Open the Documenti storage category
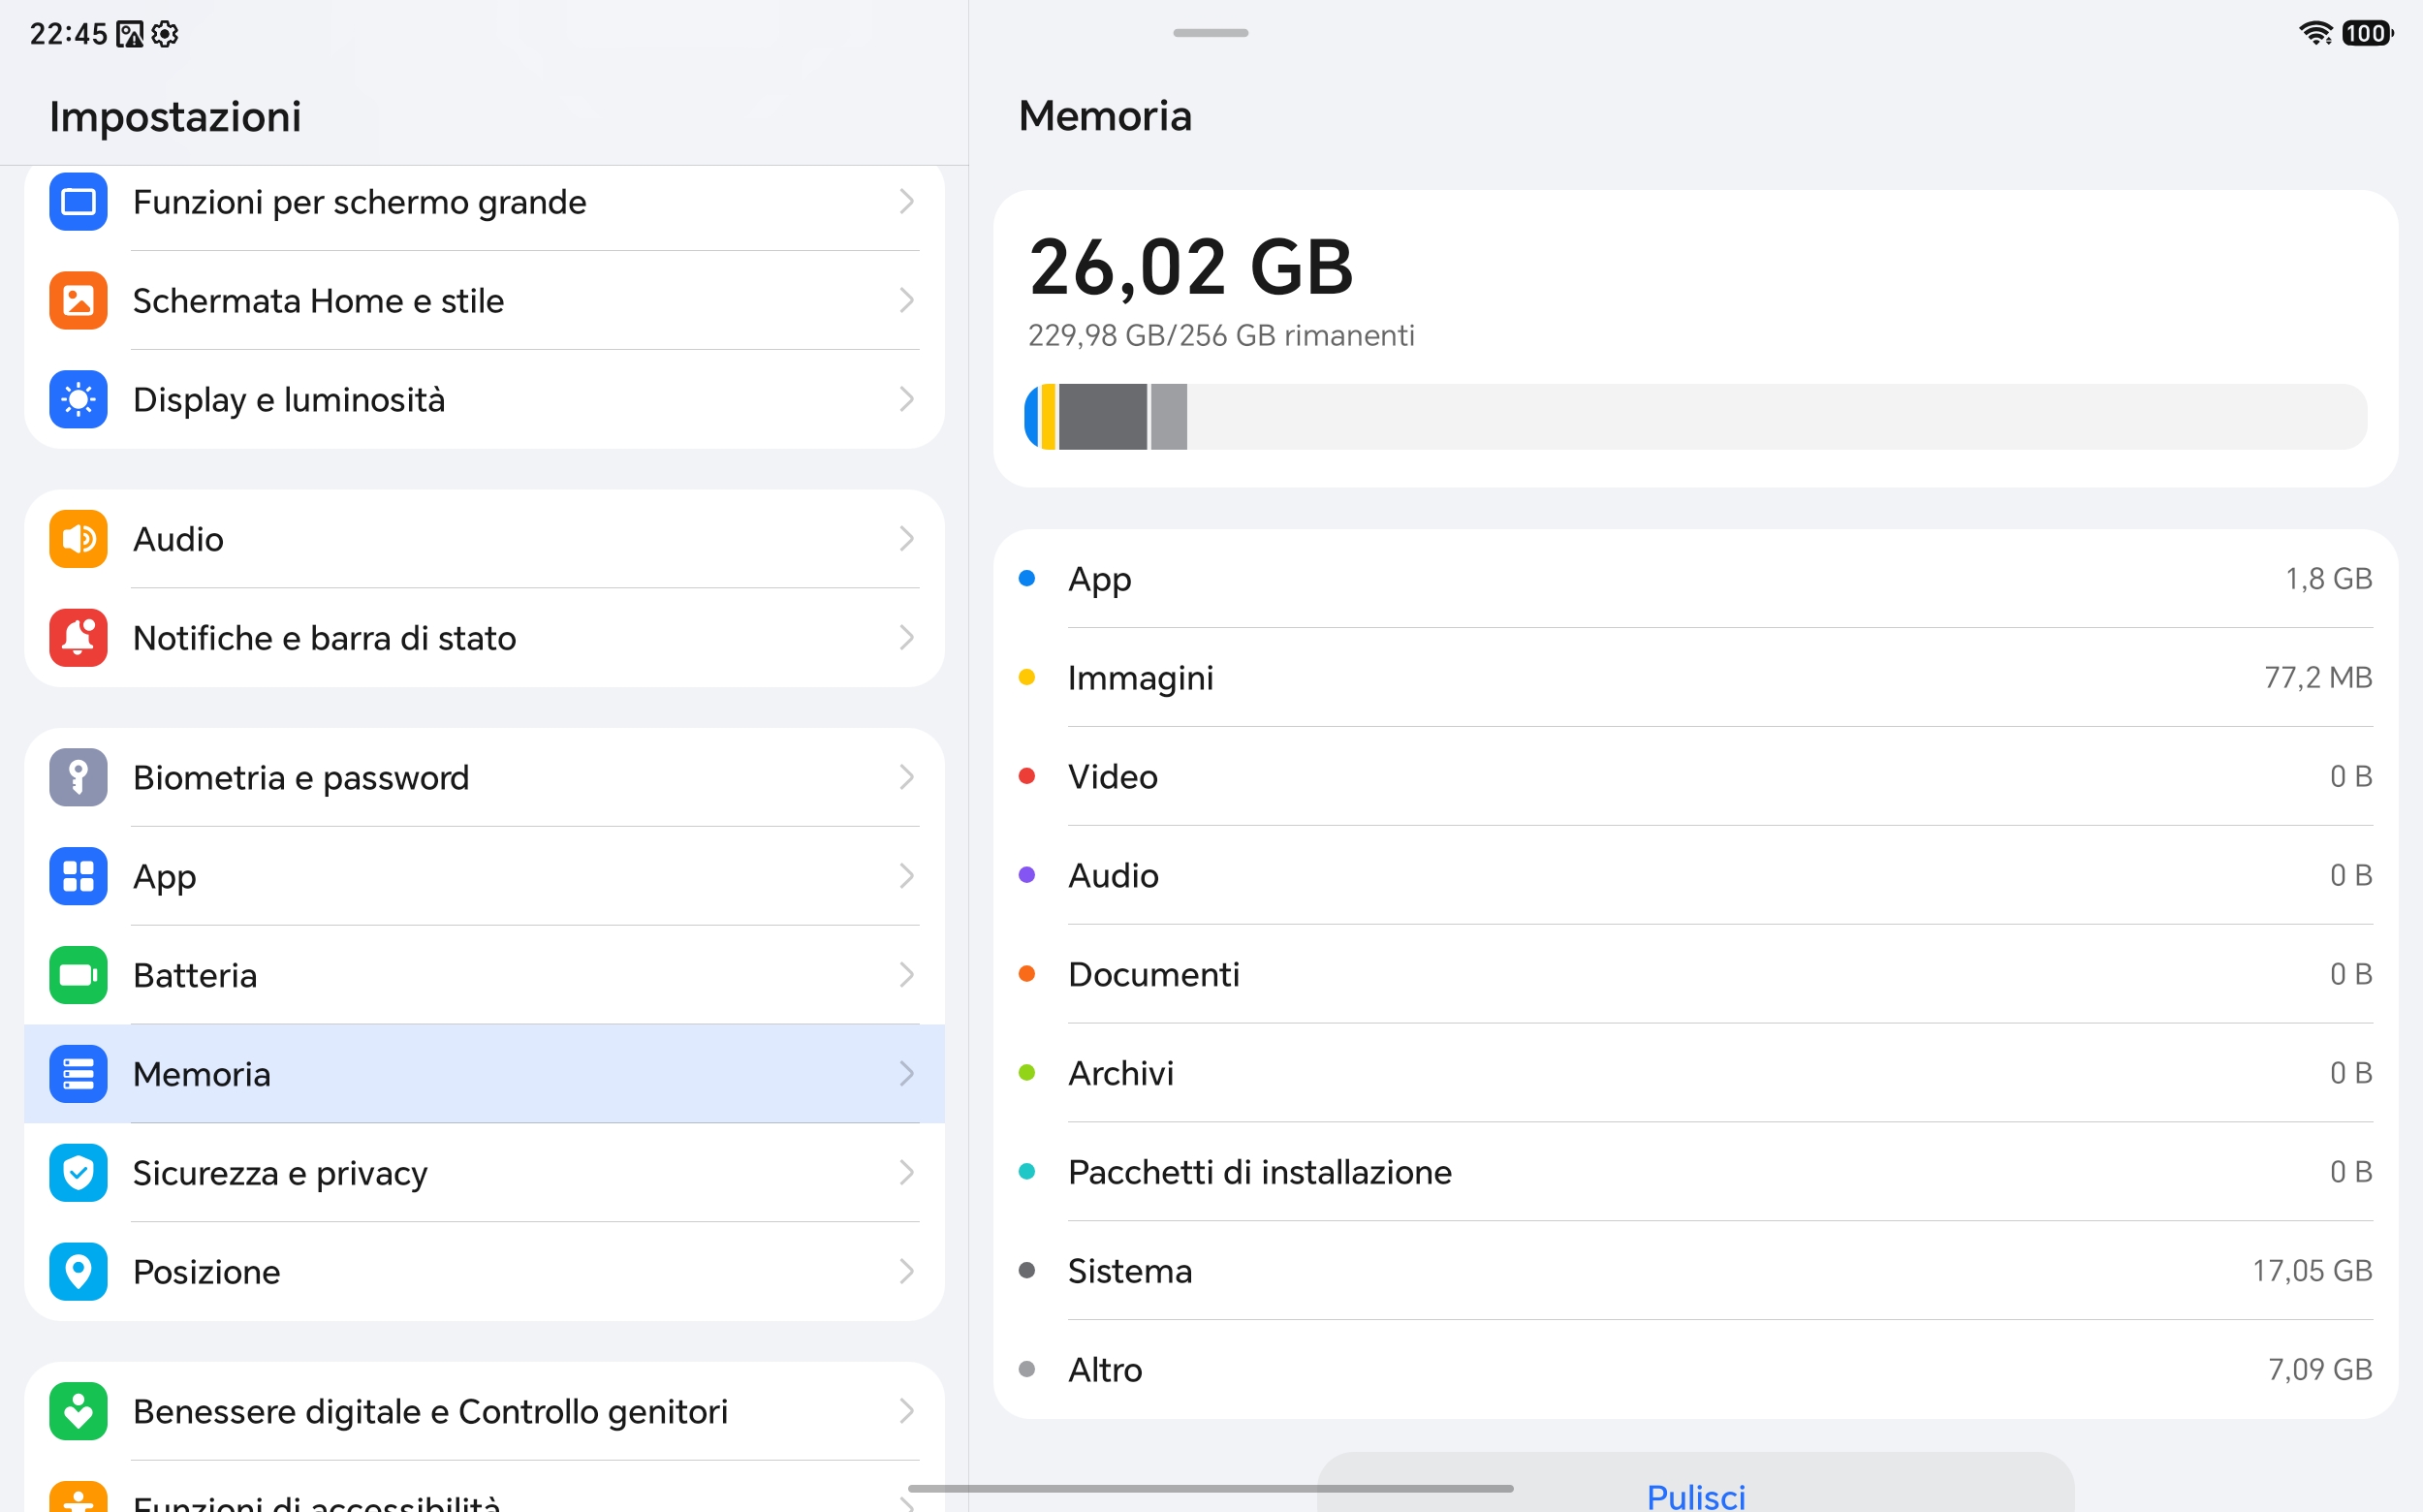Viewport: 2423px width, 1512px height. pos(1696,974)
